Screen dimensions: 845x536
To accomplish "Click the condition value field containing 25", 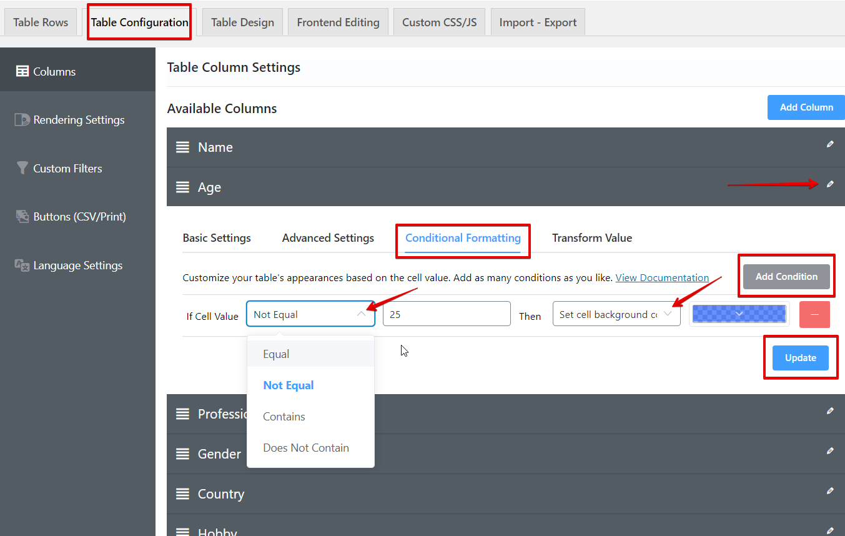I will coord(447,314).
